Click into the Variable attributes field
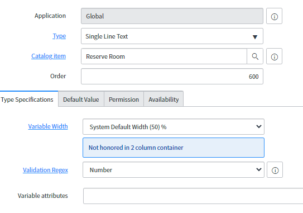This screenshot has height=213, width=303. click(x=193, y=196)
